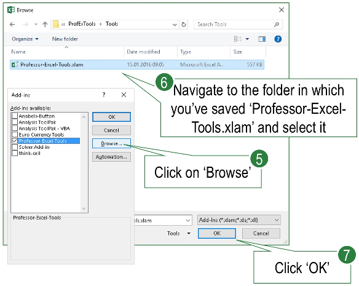Open the Add-Ins file type filter dropdown
Image resolution: width=359 pixels, height=286 pixels.
click(x=239, y=220)
